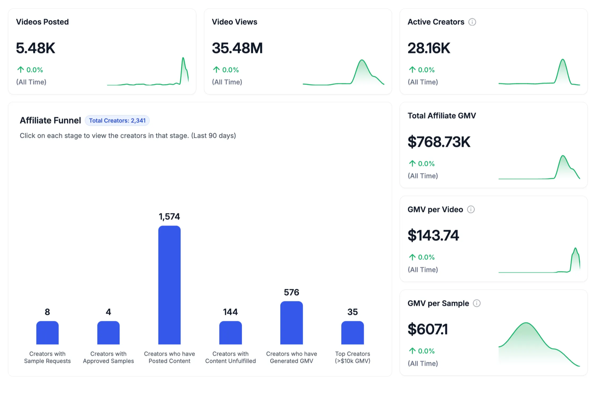Click the Videos Posted green up arrow
This screenshot has height=399, width=592.
[x=20, y=70]
